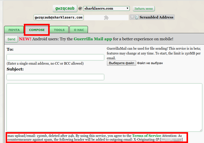Switch to the TOOLS tab
This screenshot has height=143, width=204.
tap(59, 30)
